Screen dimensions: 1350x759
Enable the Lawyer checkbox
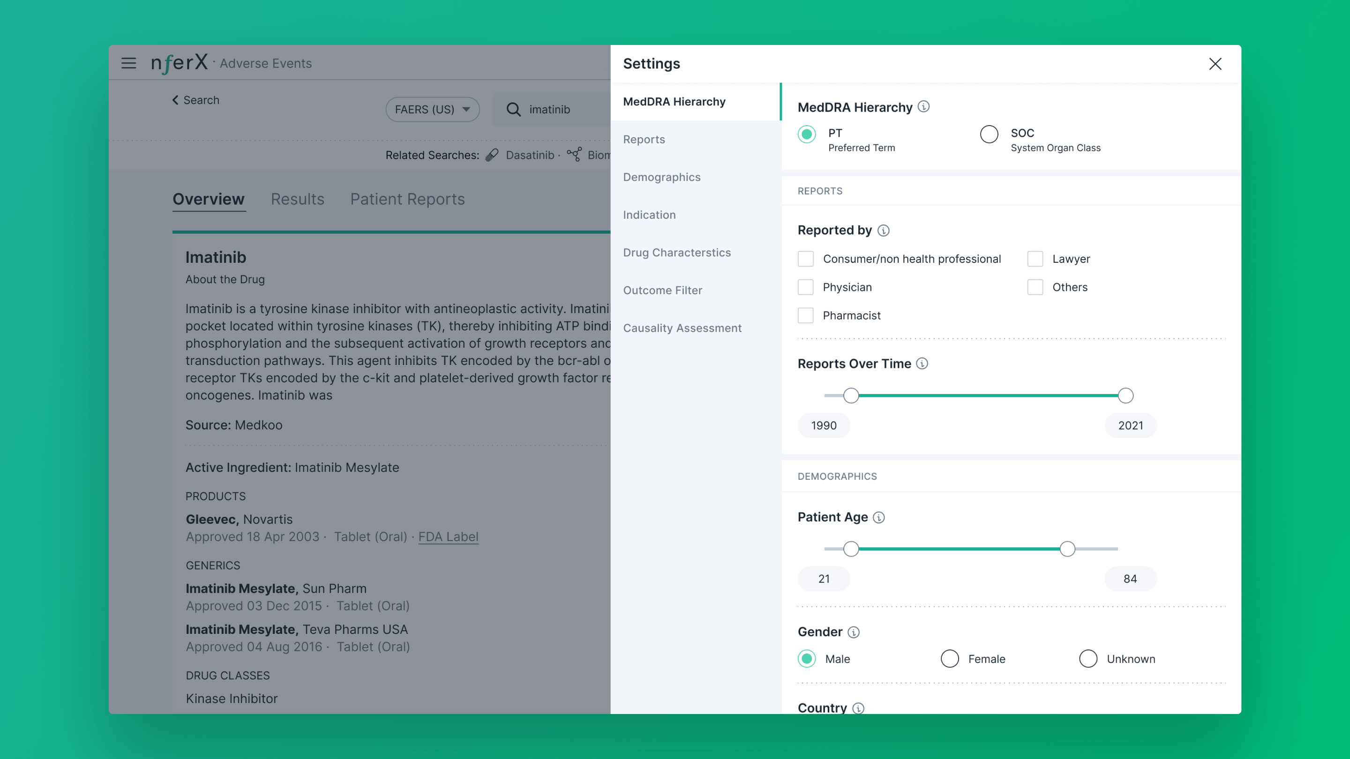[x=1035, y=259]
